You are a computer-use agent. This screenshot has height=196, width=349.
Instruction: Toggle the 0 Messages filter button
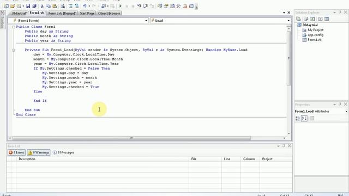[64, 152]
